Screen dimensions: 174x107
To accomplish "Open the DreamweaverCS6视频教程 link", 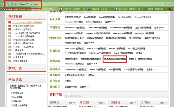I will (x=76, y=69).
